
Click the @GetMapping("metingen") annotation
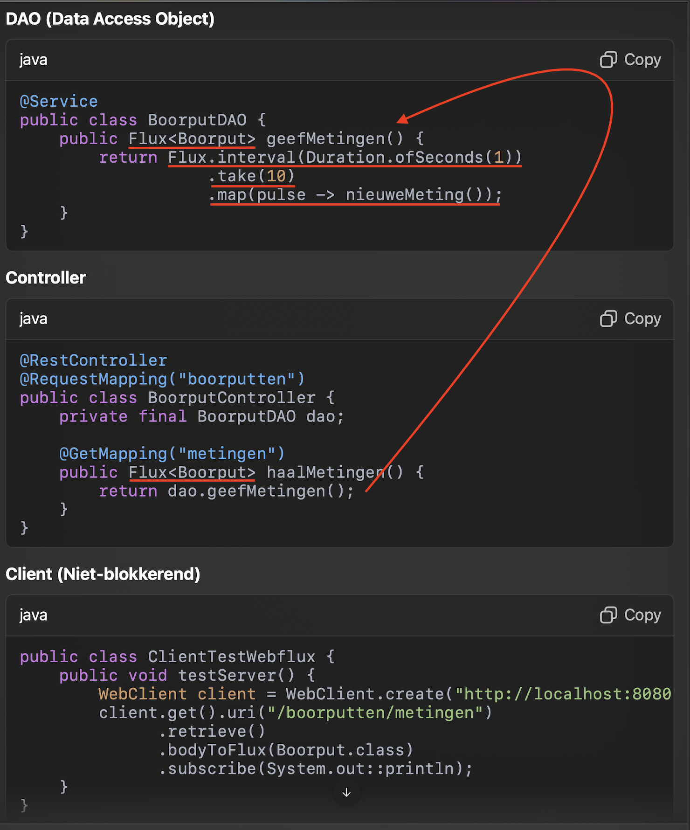(x=172, y=454)
